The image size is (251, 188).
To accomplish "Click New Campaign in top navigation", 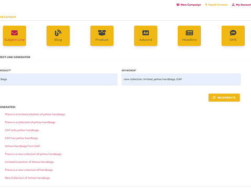I will (x=189, y=5).
